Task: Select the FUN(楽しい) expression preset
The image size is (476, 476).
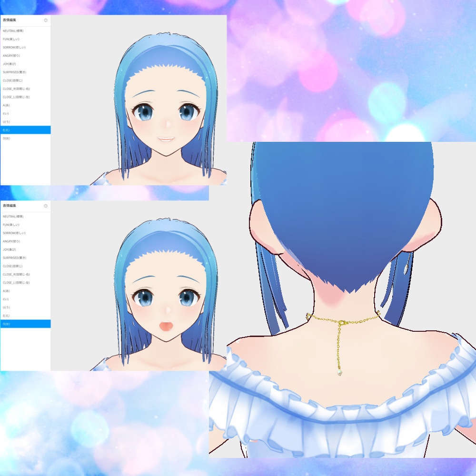Action: [x=13, y=39]
